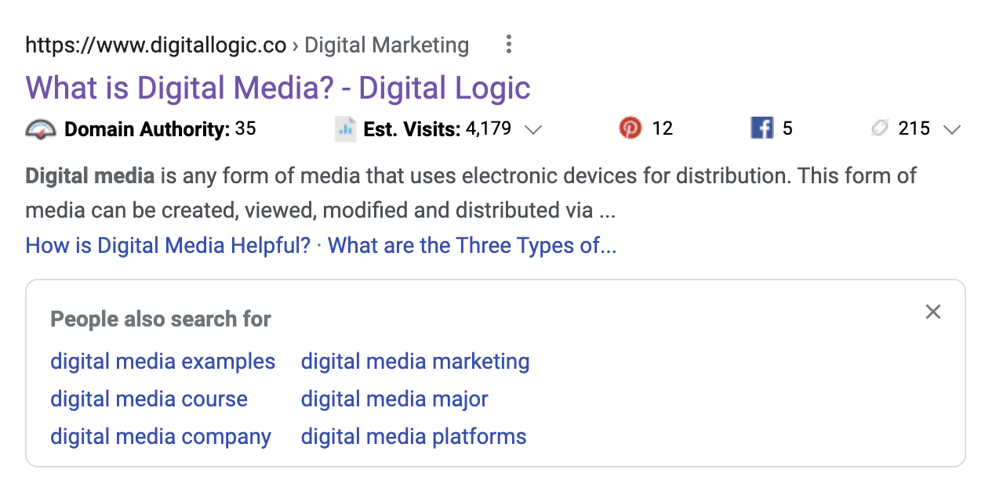Open the digital media examples suggestion
Screen dimensions: 985x487
pyautogui.click(x=162, y=361)
